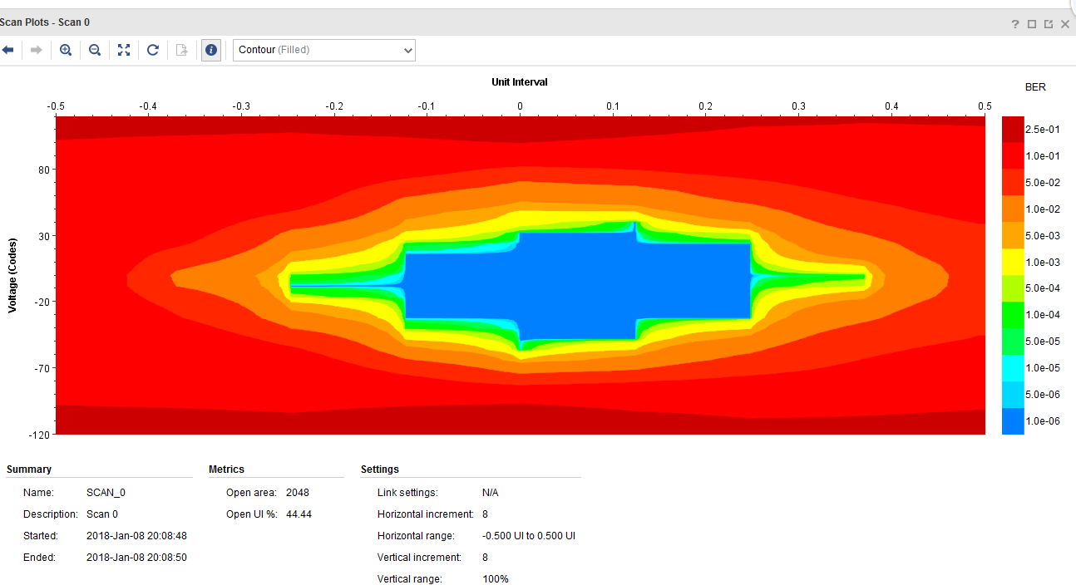Click the -70 tick on voltage axis
The image size is (1076, 585).
[42, 368]
